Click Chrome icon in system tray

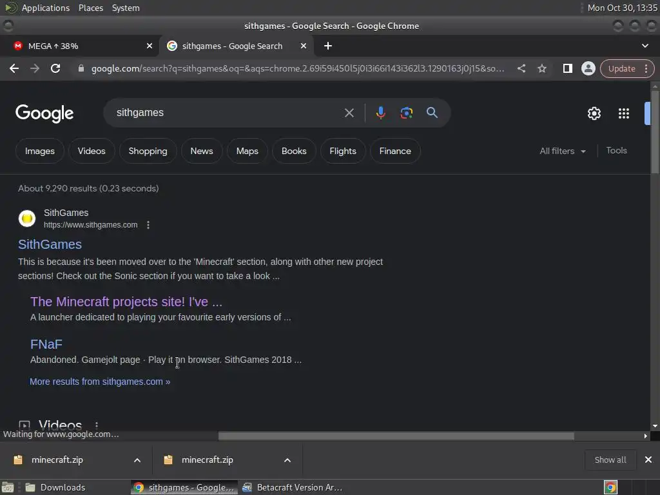point(610,487)
